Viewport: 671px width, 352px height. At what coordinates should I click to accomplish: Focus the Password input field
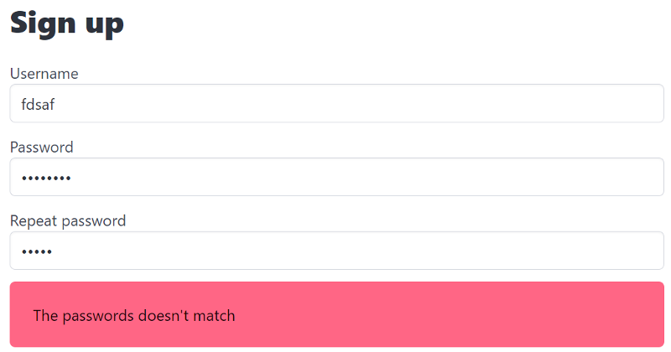tap(335, 177)
